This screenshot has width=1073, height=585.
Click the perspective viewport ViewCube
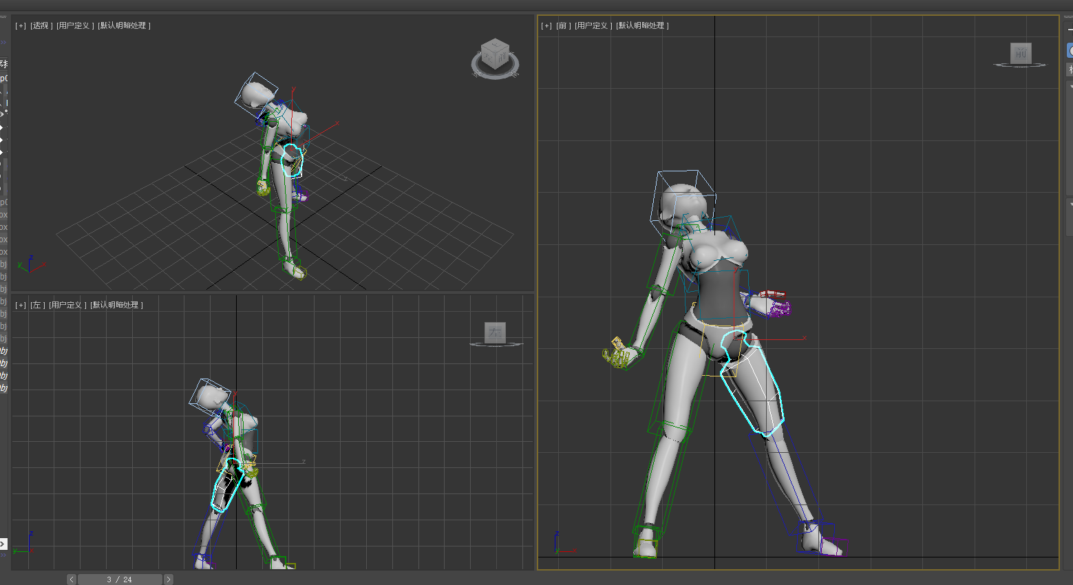tap(496, 54)
